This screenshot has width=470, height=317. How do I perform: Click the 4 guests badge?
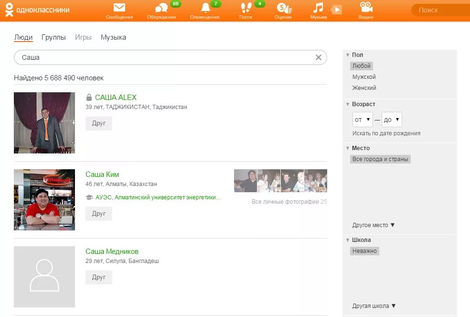[x=259, y=4]
